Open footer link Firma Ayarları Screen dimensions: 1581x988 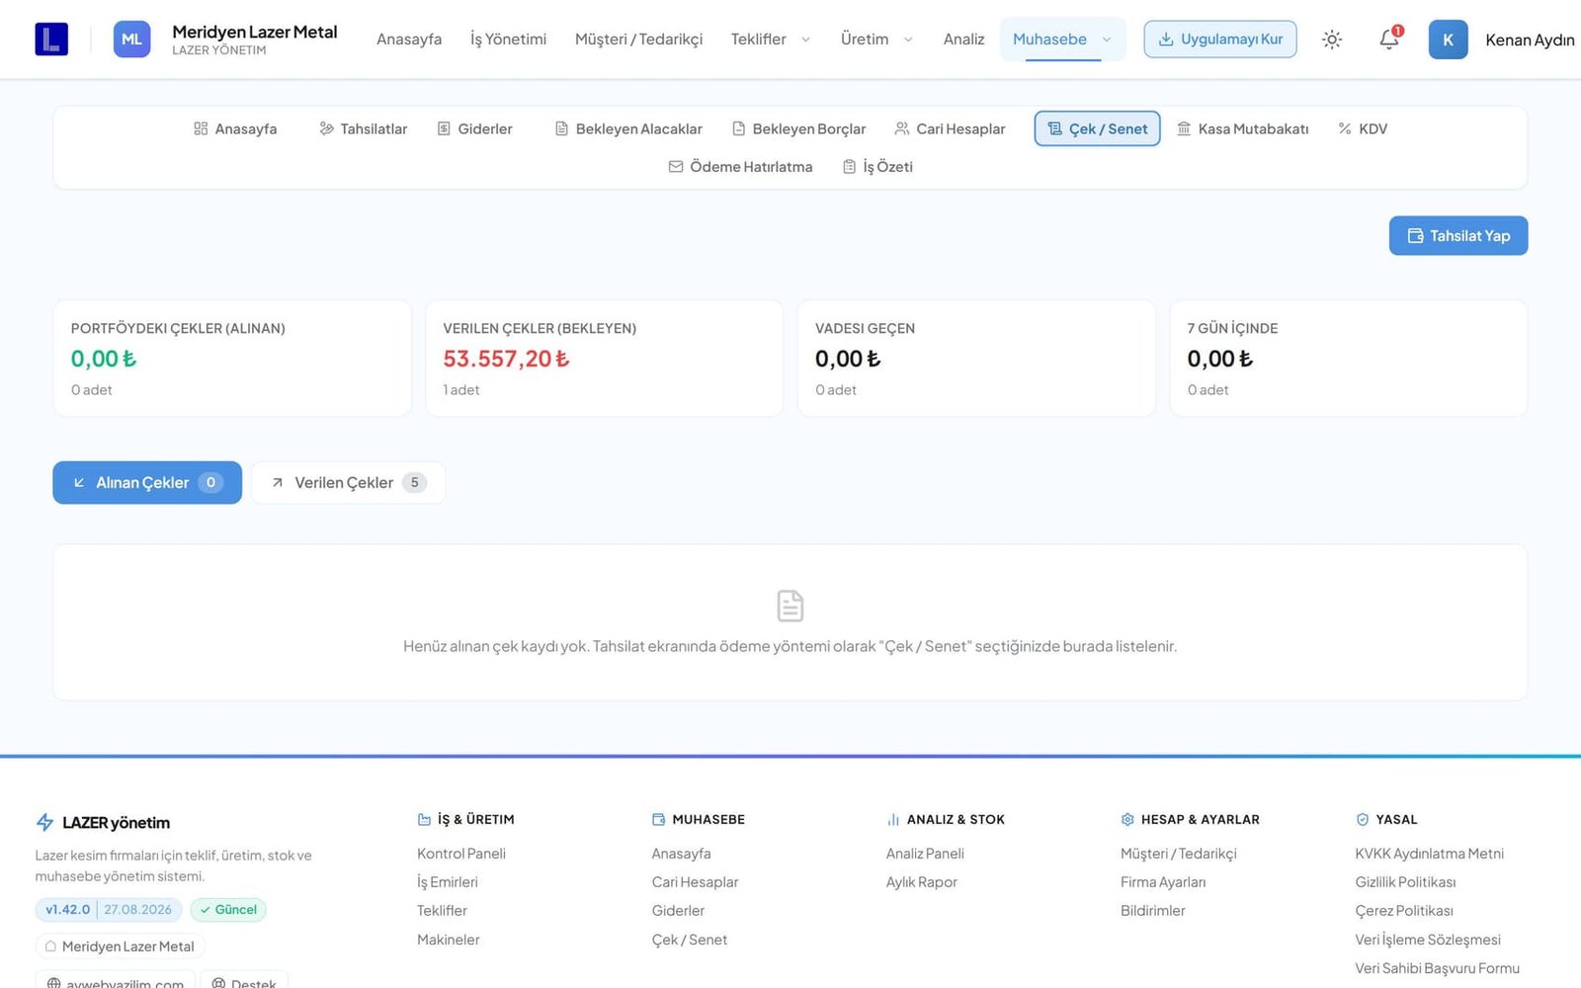point(1163,882)
